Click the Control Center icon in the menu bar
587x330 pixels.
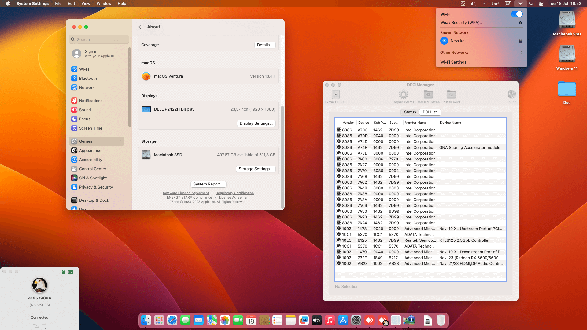[x=541, y=4]
